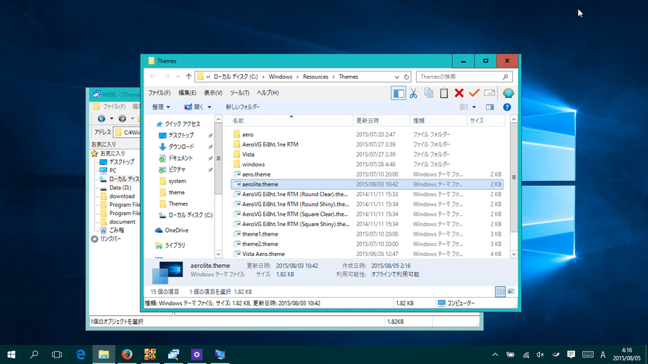Open the ツール(T) menu
This screenshot has height=364, width=648.
click(x=239, y=93)
